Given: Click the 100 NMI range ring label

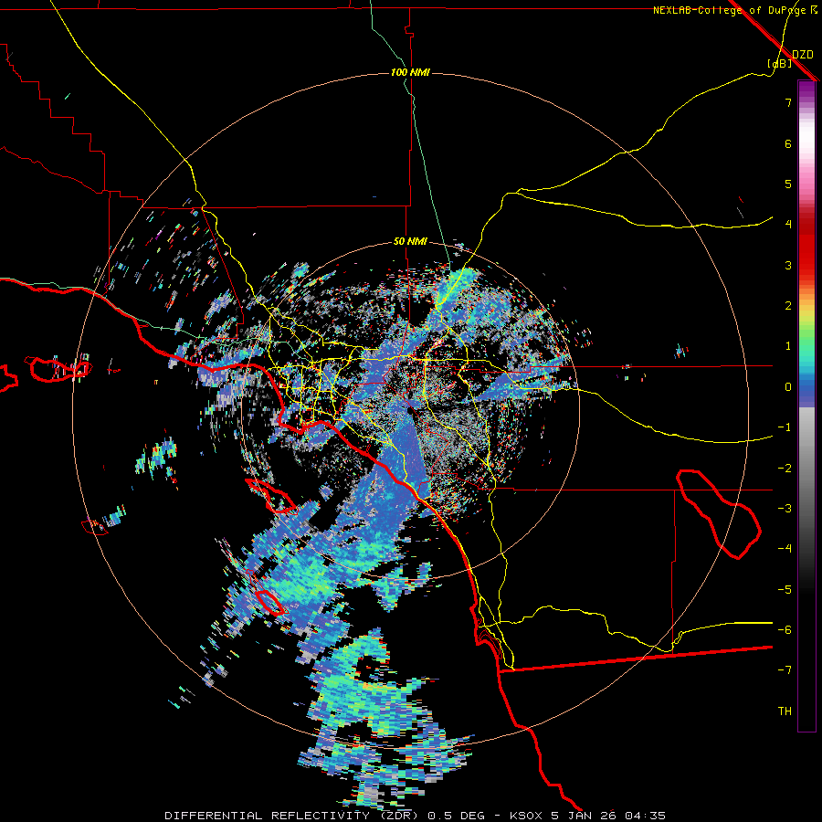Looking at the screenshot, I should point(410,72).
